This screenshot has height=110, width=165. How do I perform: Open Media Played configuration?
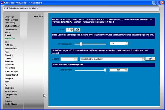click(x=11, y=104)
